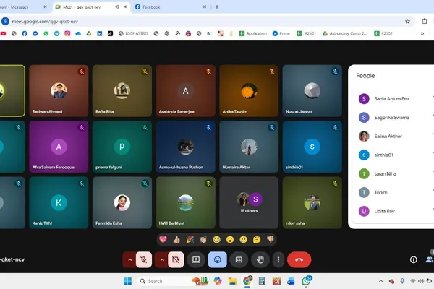Screen dimensions: 434x289
Task: Open the Windows Start menu
Action: tap(127, 281)
